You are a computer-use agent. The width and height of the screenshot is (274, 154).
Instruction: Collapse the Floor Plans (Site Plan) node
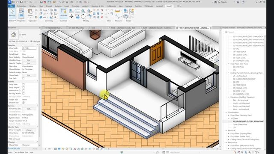click(x=229, y=64)
